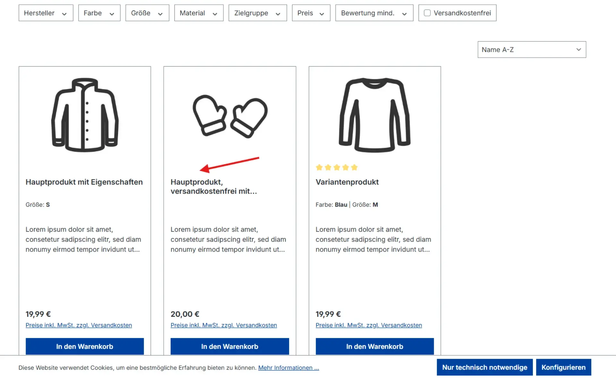Enable the Versandkostenfrei checkbox
Screen dimensions: 616x379
pos(427,13)
